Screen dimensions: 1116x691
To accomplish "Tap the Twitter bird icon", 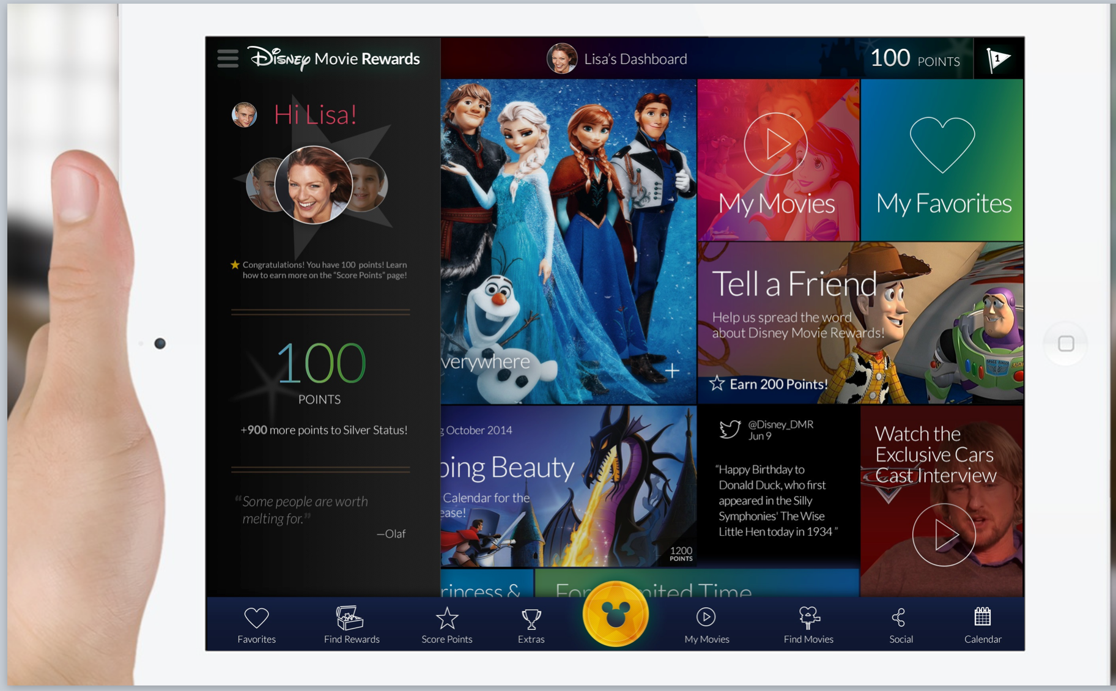I will coord(730,429).
